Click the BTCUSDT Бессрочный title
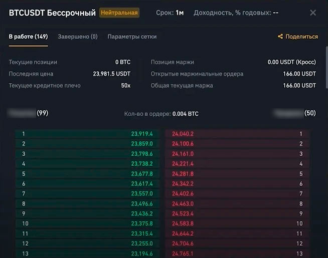Image resolution: width=328 pixels, height=258 pixels. (x=52, y=13)
